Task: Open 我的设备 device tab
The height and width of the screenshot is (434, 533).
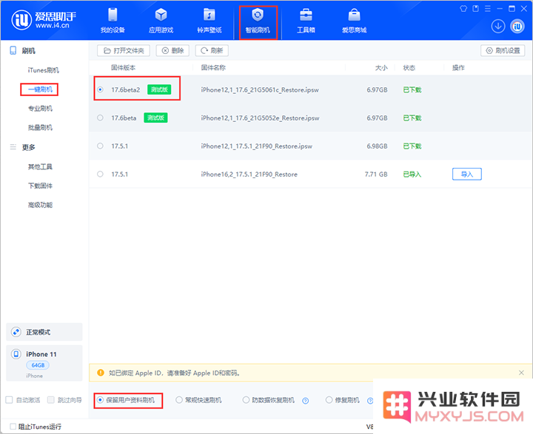Action: point(113,21)
